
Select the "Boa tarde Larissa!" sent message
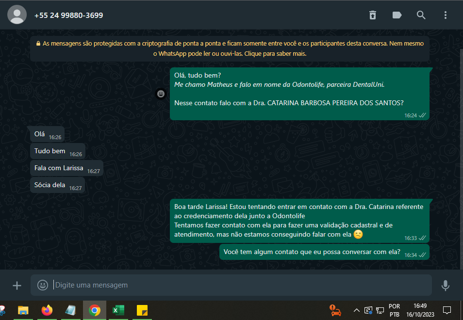click(x=299, y=221)
